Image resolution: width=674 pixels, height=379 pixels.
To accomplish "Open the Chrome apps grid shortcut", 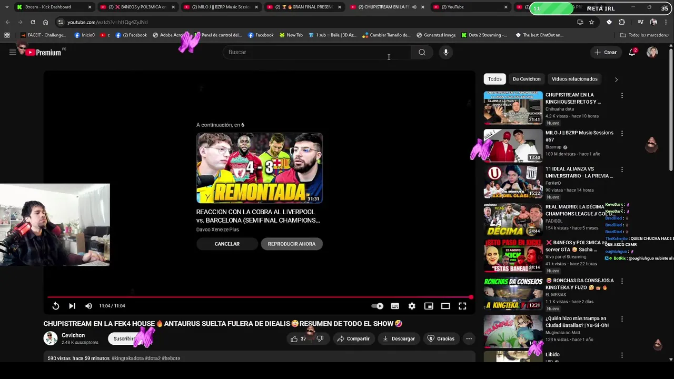I will [7, 35].
